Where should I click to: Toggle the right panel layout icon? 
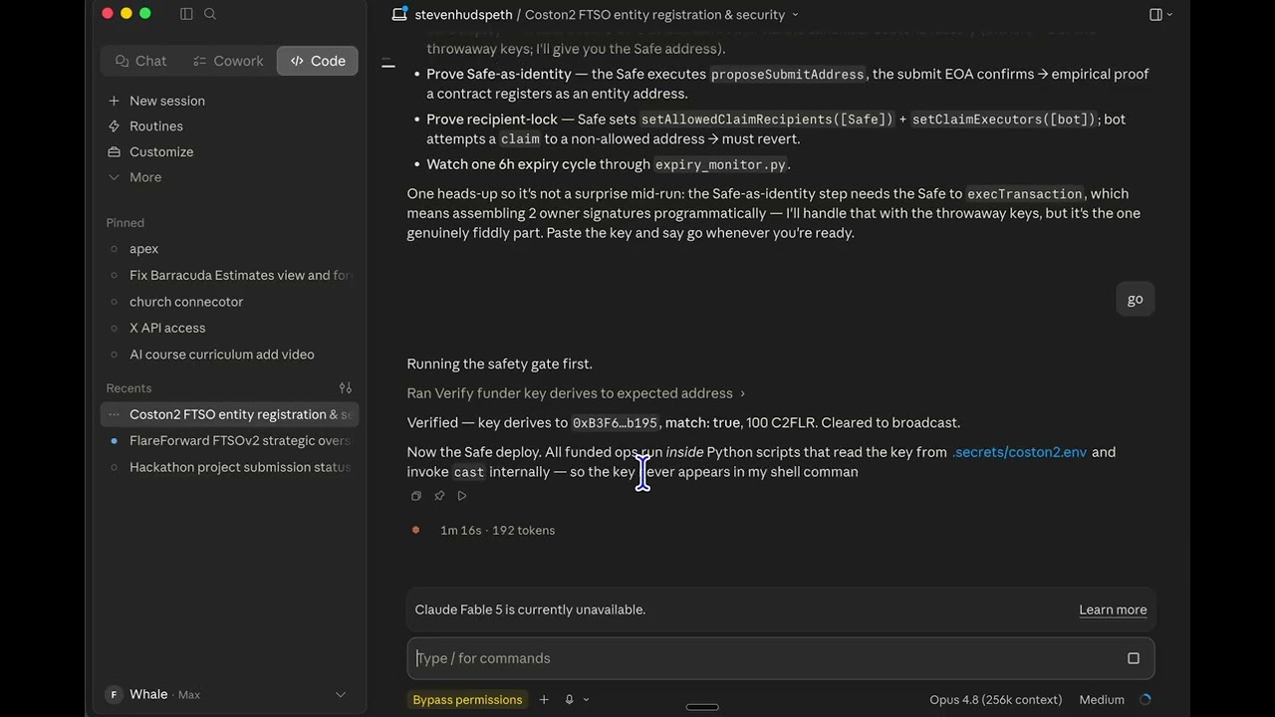pos(1155,14)
